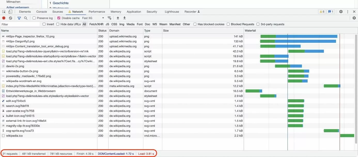This screenshot has width=358, height=157.
Task: Sort by the Waterfall column header
Action: pyautogui.click(x=301, y=30)
